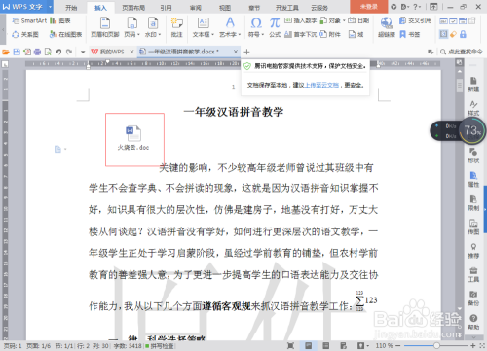The height and width of the screenshot is (351, 487).
Task: Insert a field (域)
Action: click(356, 34)
